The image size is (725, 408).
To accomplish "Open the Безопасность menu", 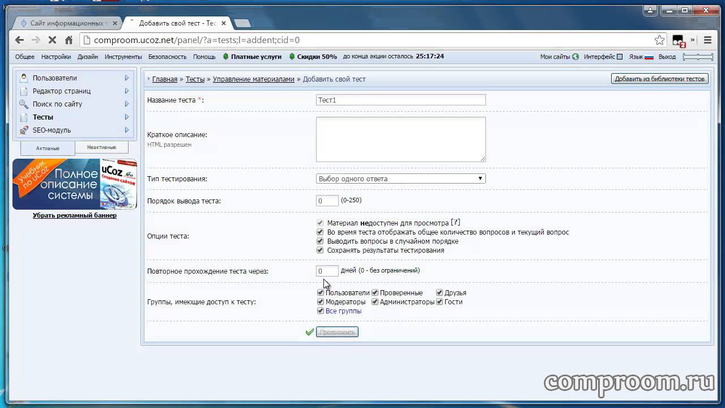I will point(167,57).
